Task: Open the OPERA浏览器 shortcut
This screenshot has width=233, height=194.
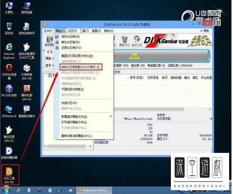Action: pyautogui.click(x=9, y=72)
